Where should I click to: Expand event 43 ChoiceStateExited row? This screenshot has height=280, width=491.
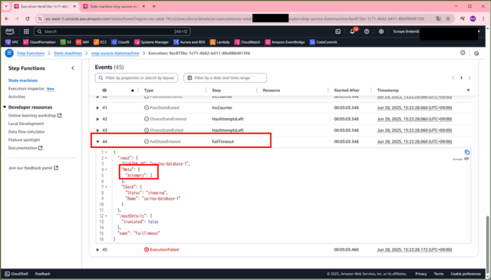coord(97,130)
